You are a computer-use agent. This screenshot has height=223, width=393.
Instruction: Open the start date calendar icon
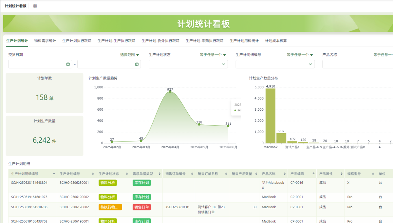68,64
